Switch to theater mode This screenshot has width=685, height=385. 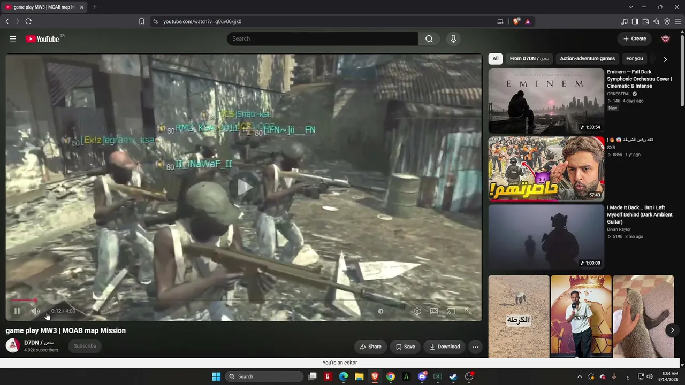point(434,311)
